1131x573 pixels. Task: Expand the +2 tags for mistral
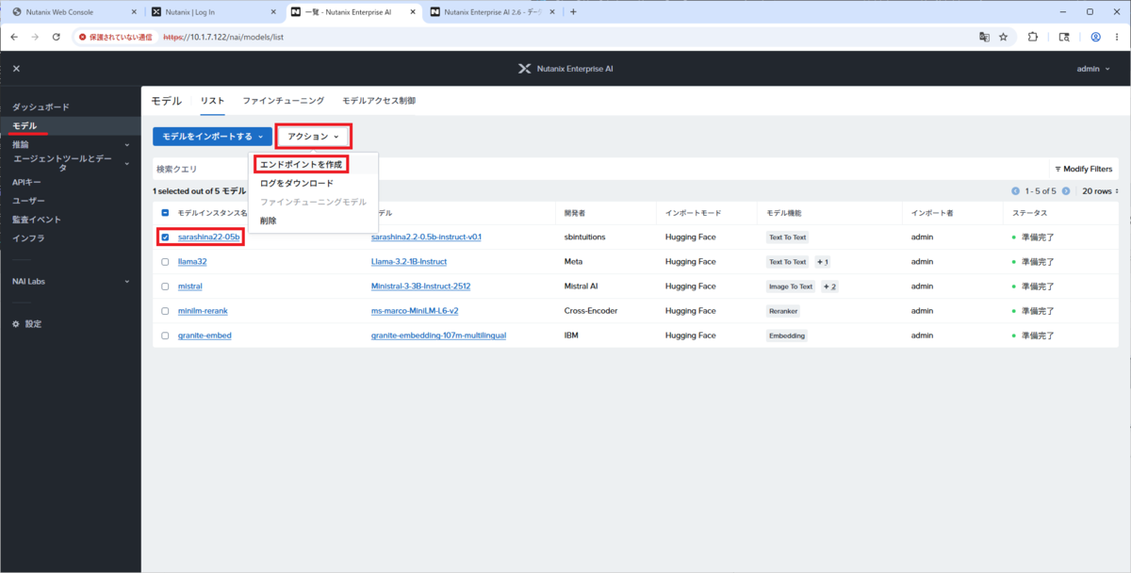click(830, 286)
